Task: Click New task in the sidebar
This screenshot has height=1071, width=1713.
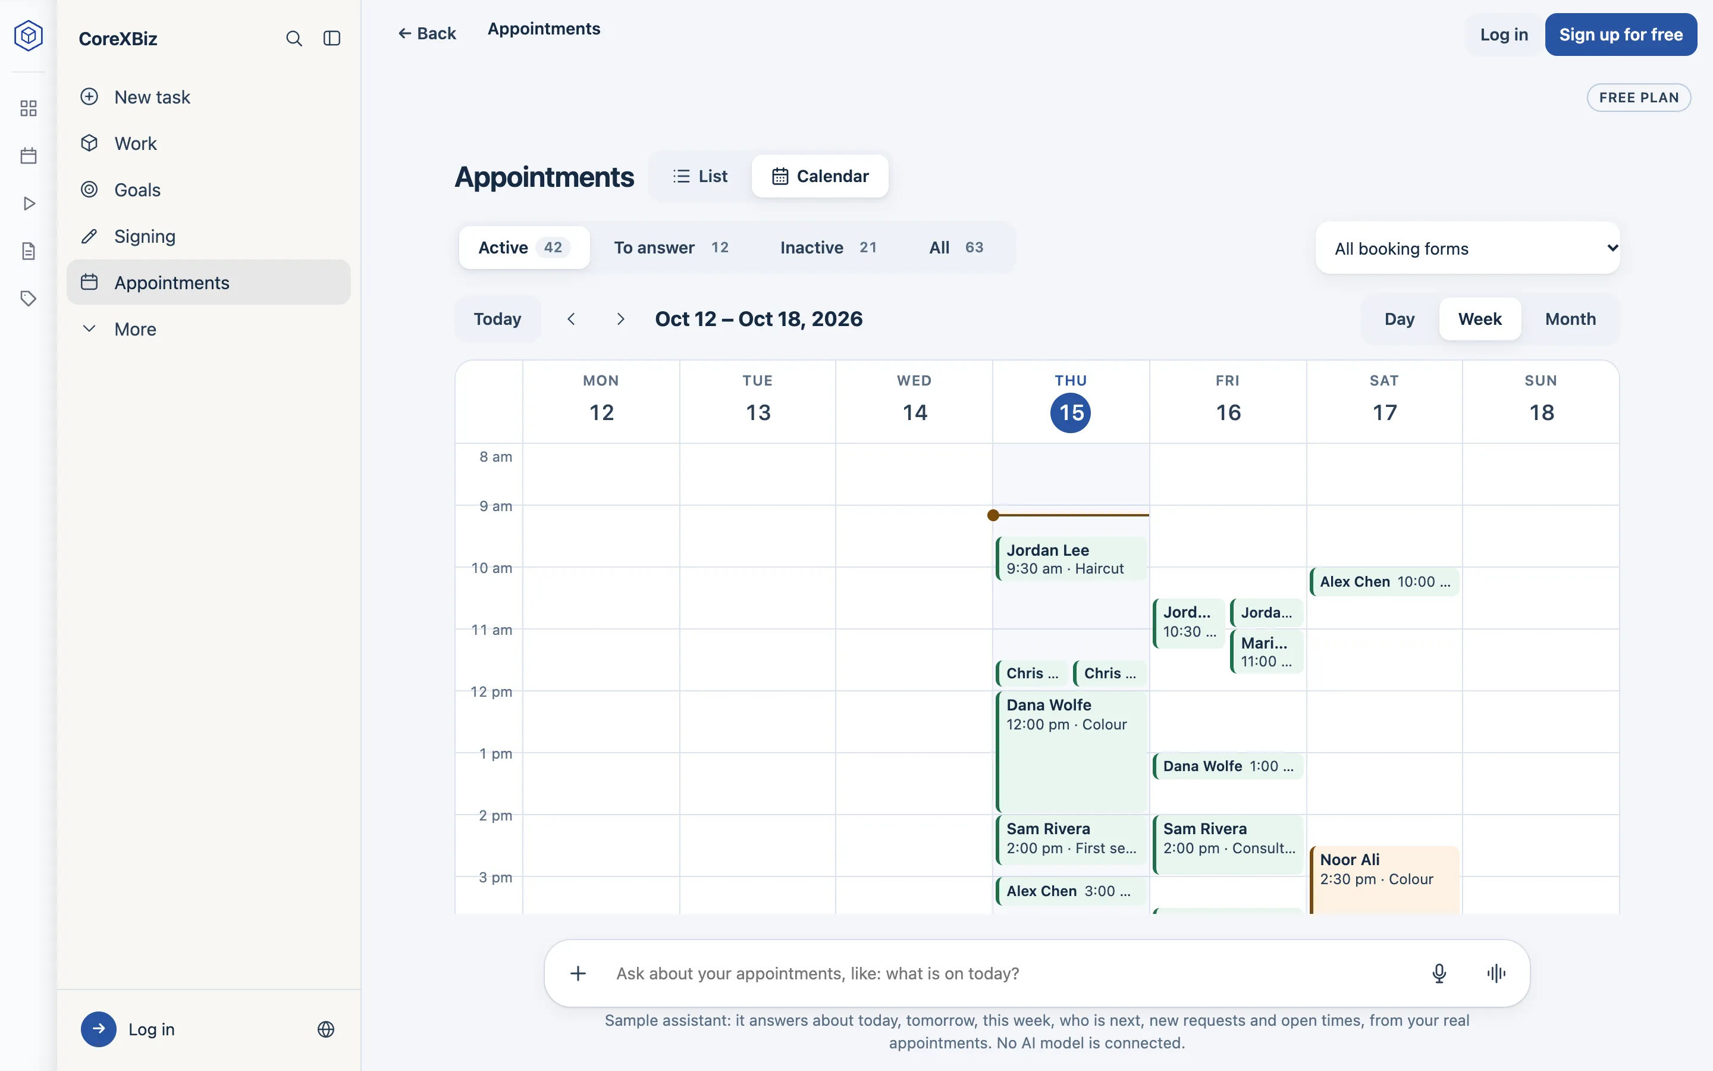Action: click(208, 96)
